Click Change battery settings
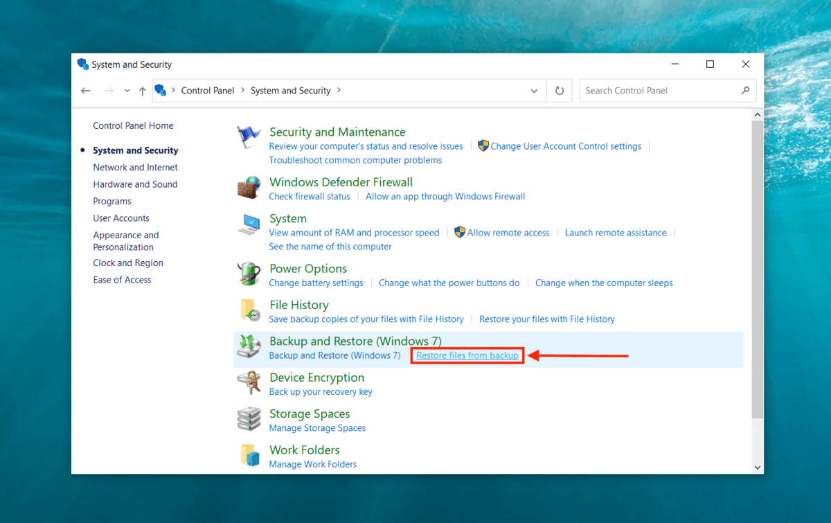The image size is (831, 523). pyautogui.click(x=316, y=283)
